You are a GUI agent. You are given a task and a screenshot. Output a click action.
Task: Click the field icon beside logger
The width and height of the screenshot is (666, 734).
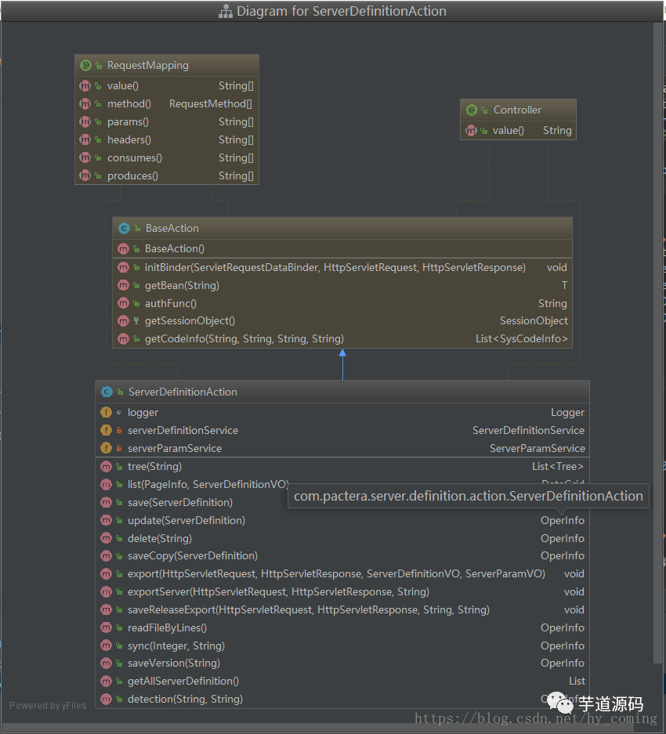coord(107,412)
